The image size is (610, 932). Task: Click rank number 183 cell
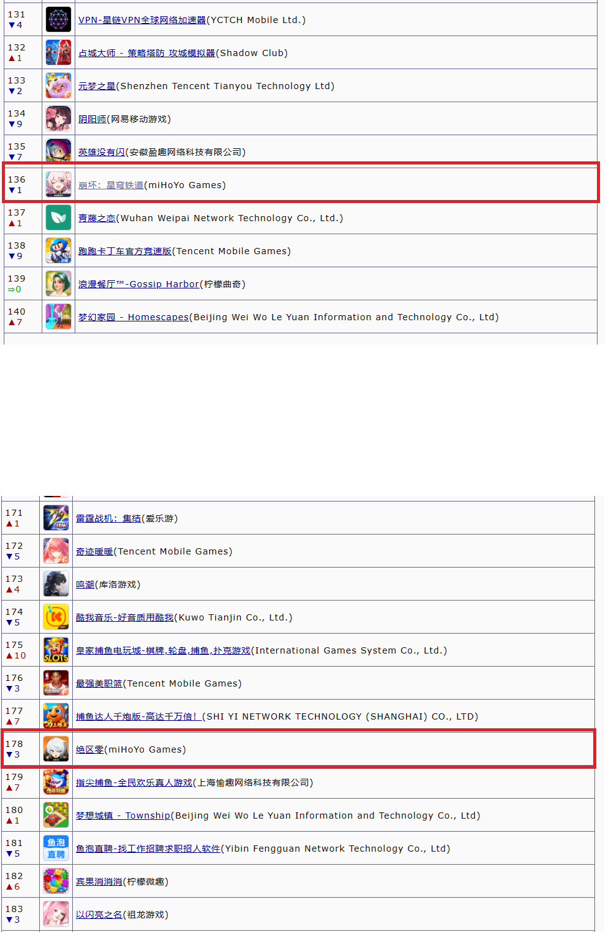[x=21, y=914]
